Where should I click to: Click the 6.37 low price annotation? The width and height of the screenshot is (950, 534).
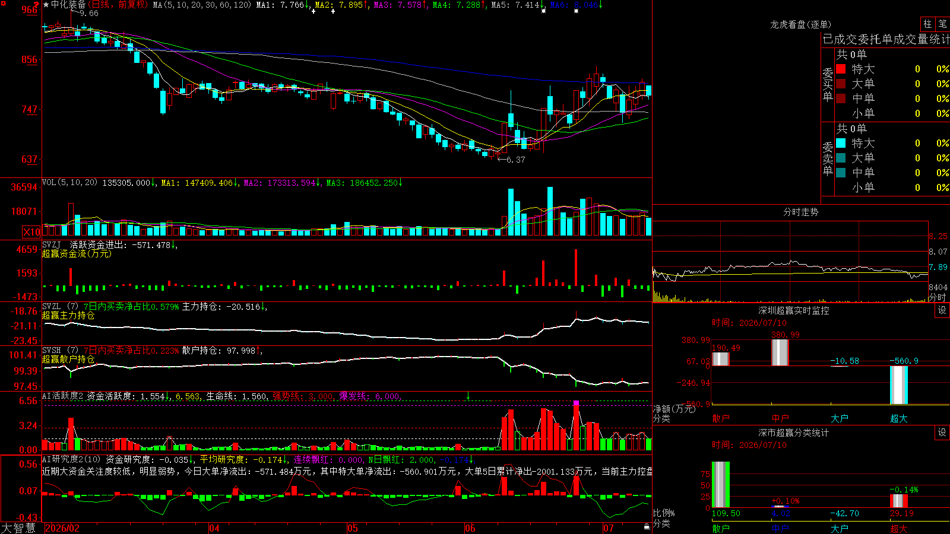(515, 160)
